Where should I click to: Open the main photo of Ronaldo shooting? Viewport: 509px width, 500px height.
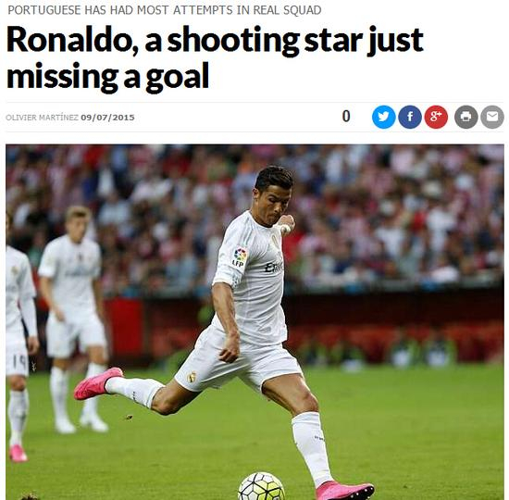click(x=254, y=322)
